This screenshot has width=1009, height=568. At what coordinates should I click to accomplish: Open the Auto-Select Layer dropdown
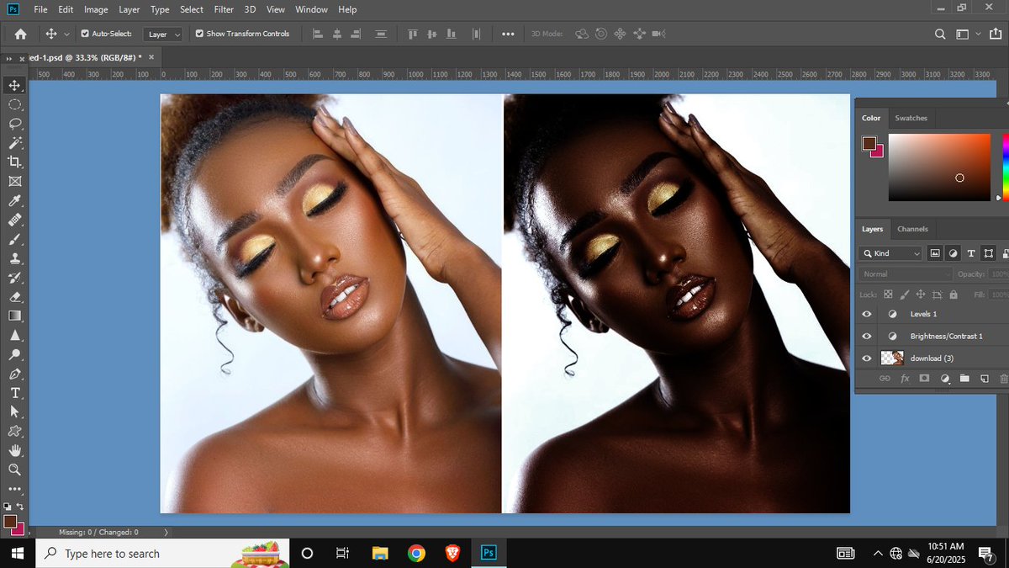pyautogui.click(x=163, y=35)
